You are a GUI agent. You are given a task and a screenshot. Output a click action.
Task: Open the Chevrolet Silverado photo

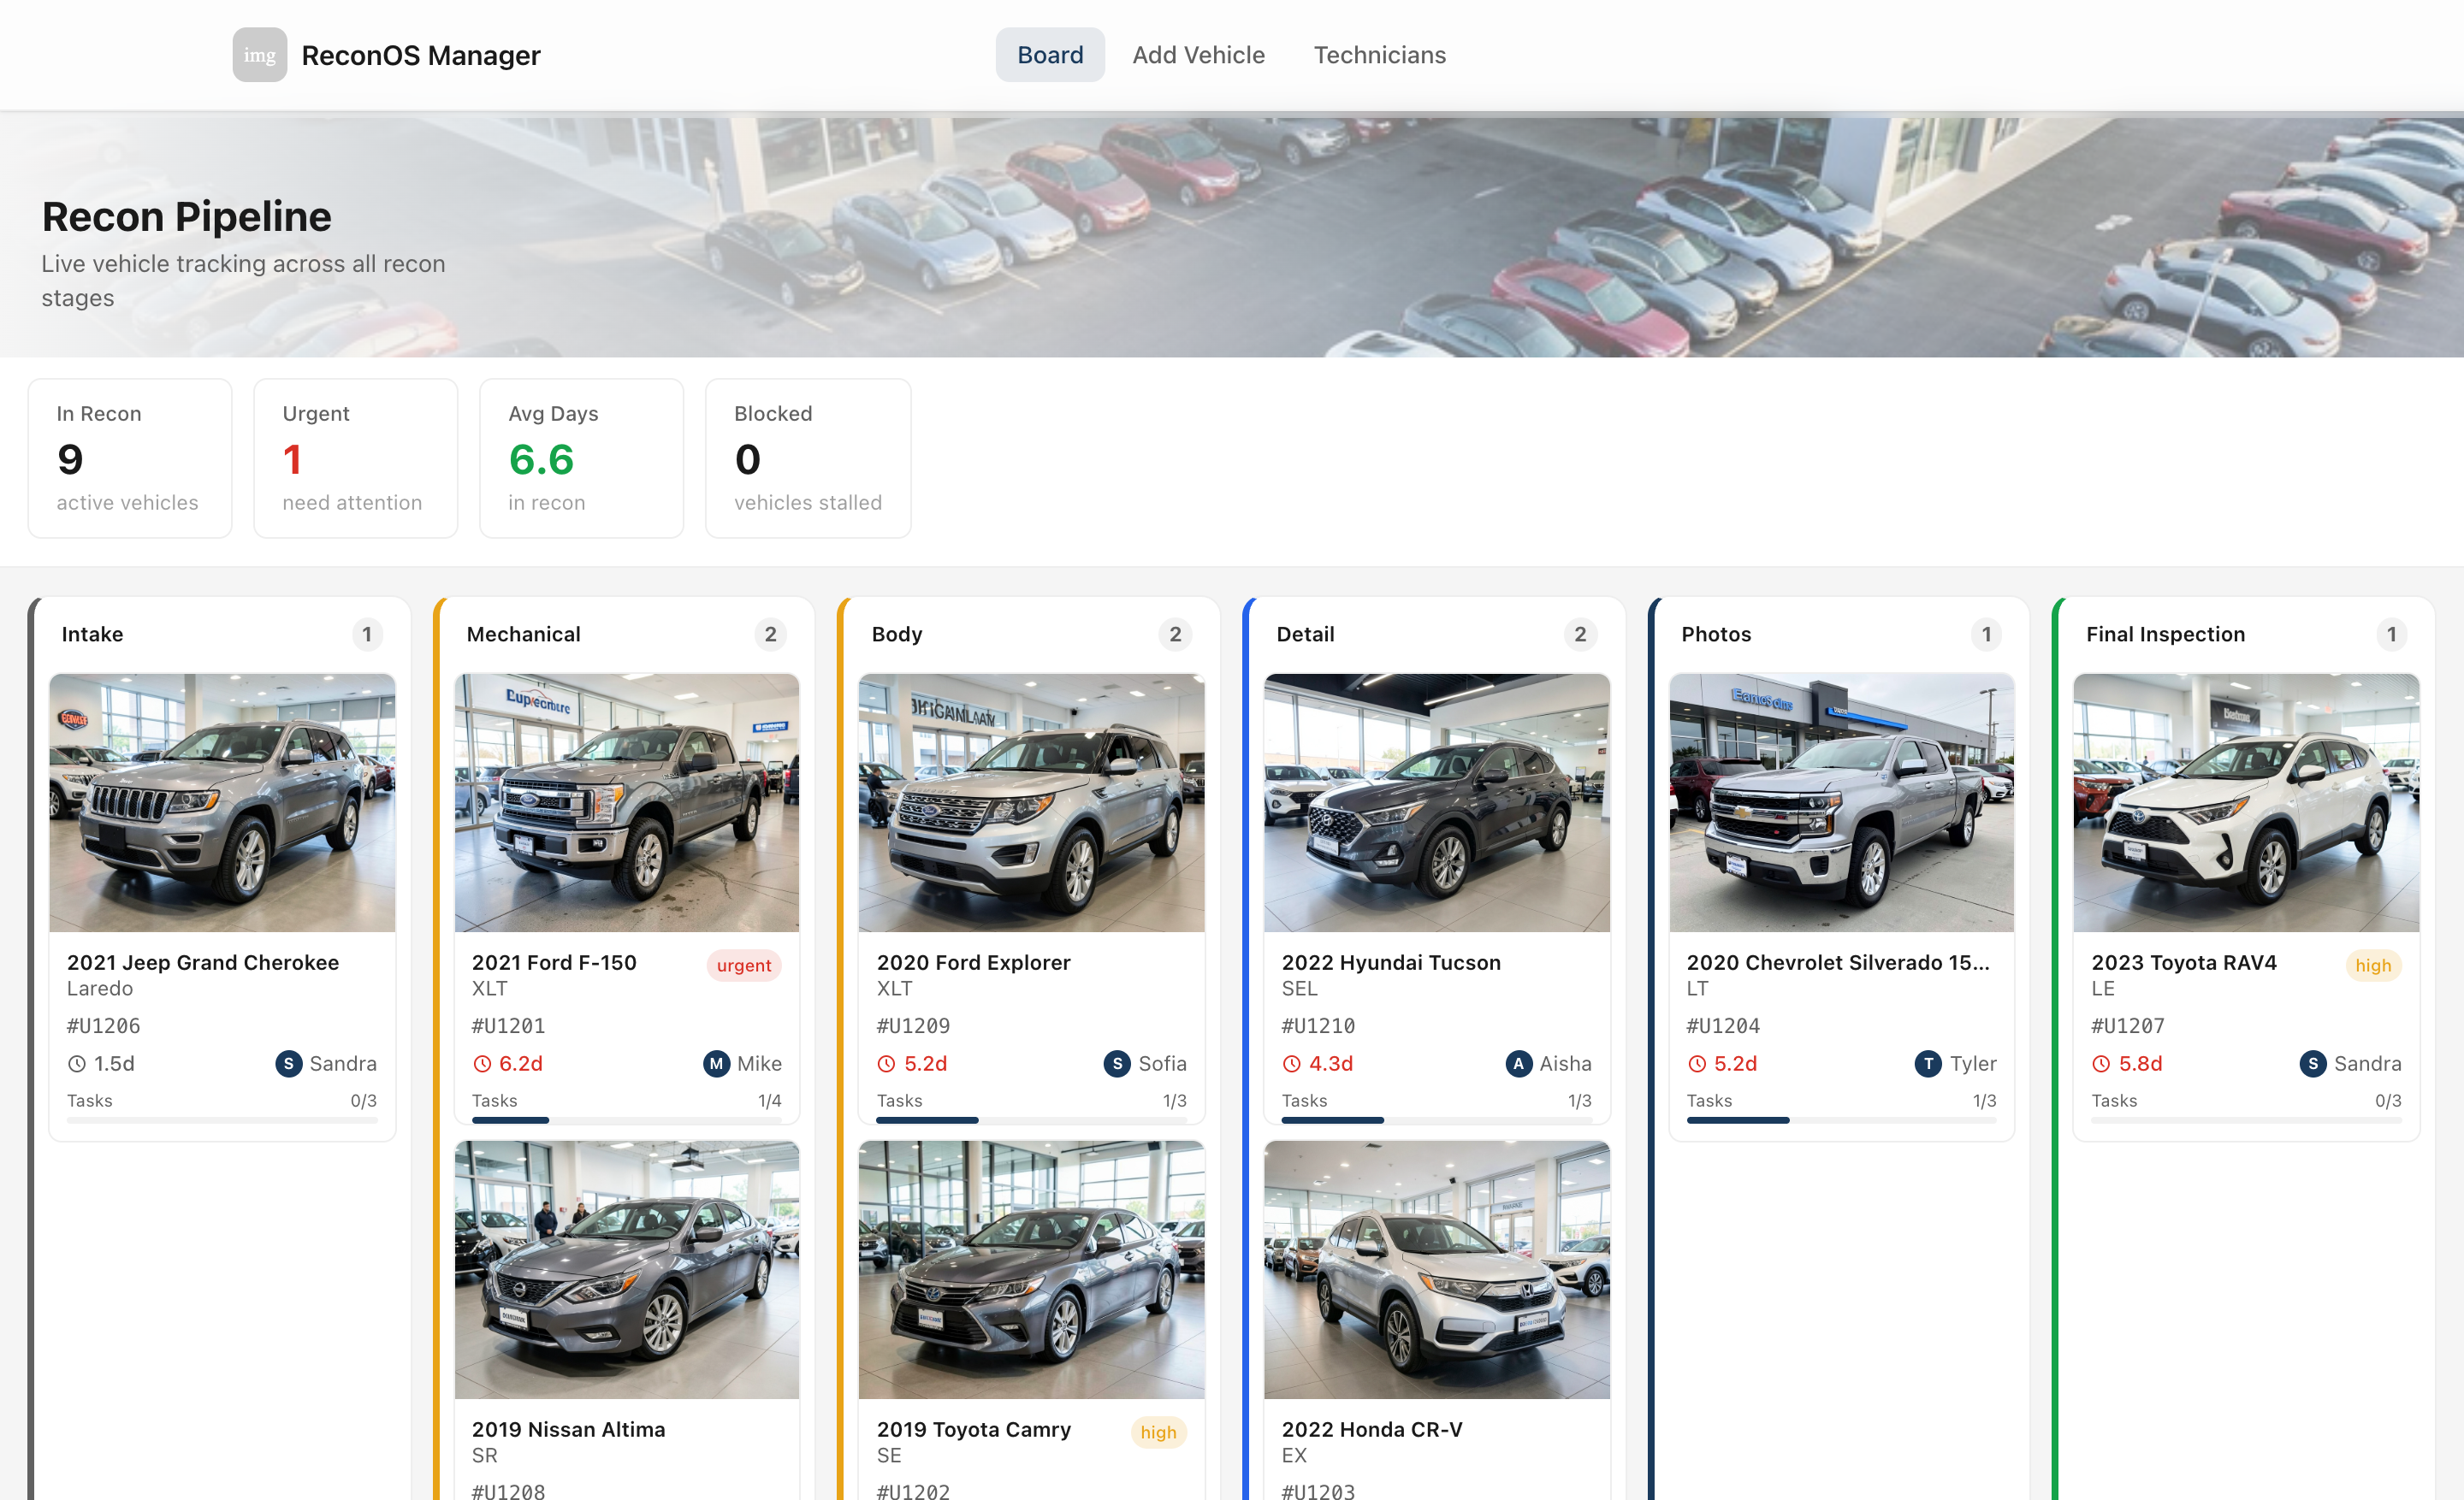point(1841,802)
